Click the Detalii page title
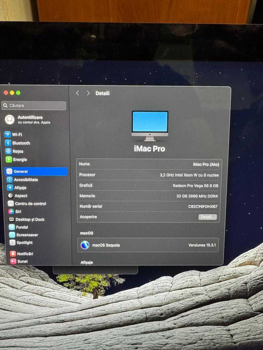 [102, 93]
